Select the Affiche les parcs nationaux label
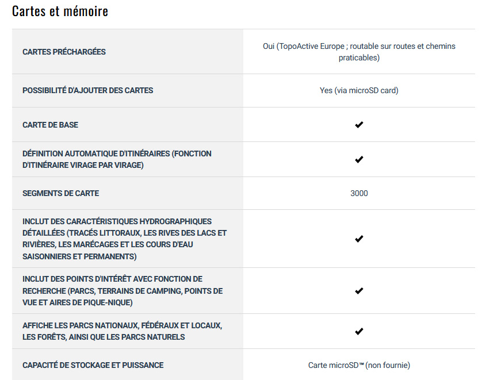The image size is (486, 380). coord(122,331)
